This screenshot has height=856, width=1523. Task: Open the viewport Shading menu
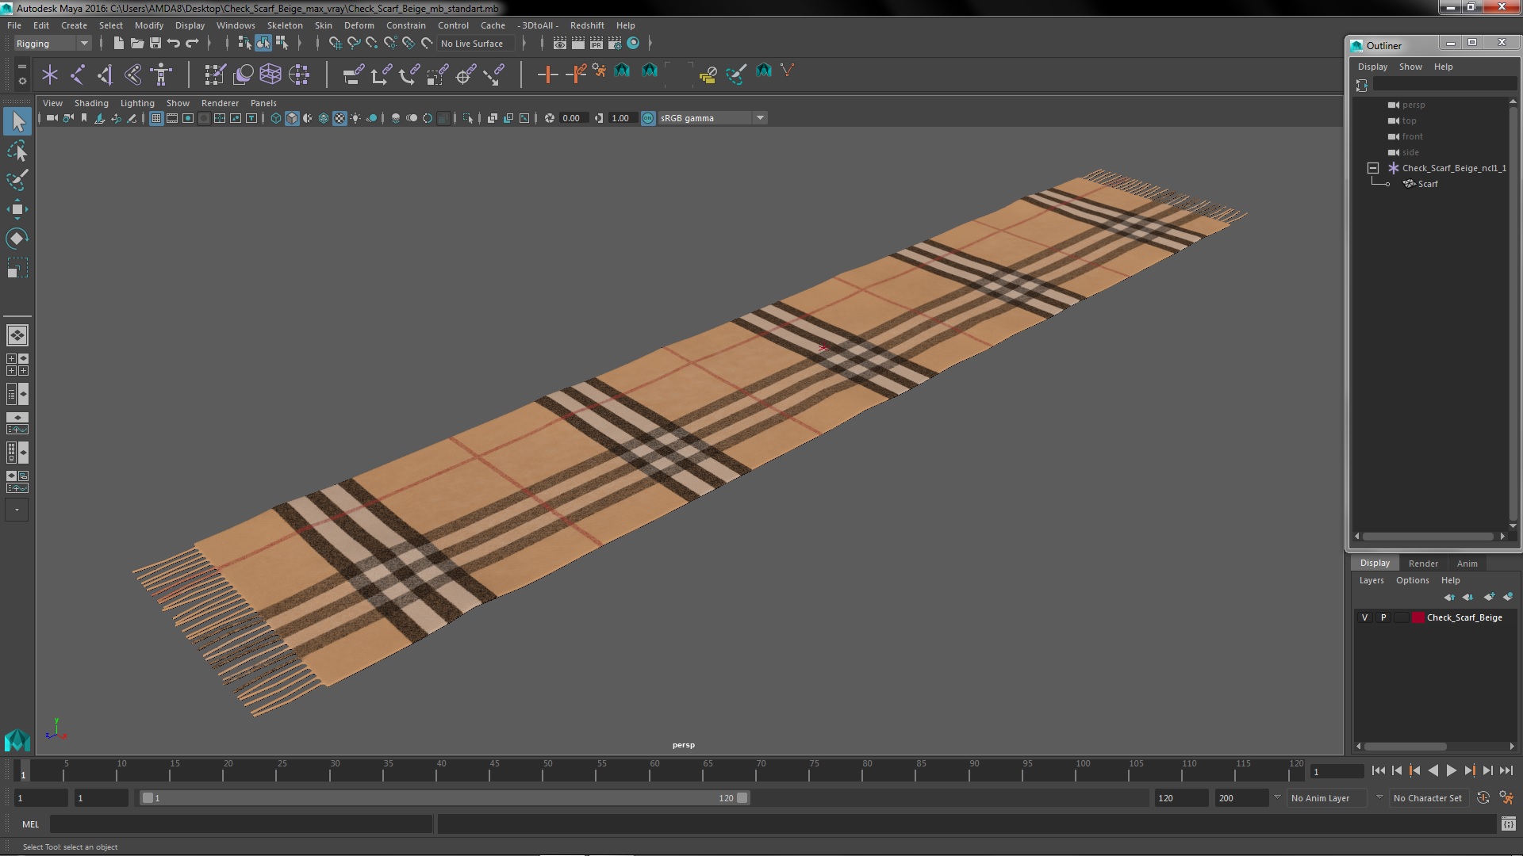(91, 103)
